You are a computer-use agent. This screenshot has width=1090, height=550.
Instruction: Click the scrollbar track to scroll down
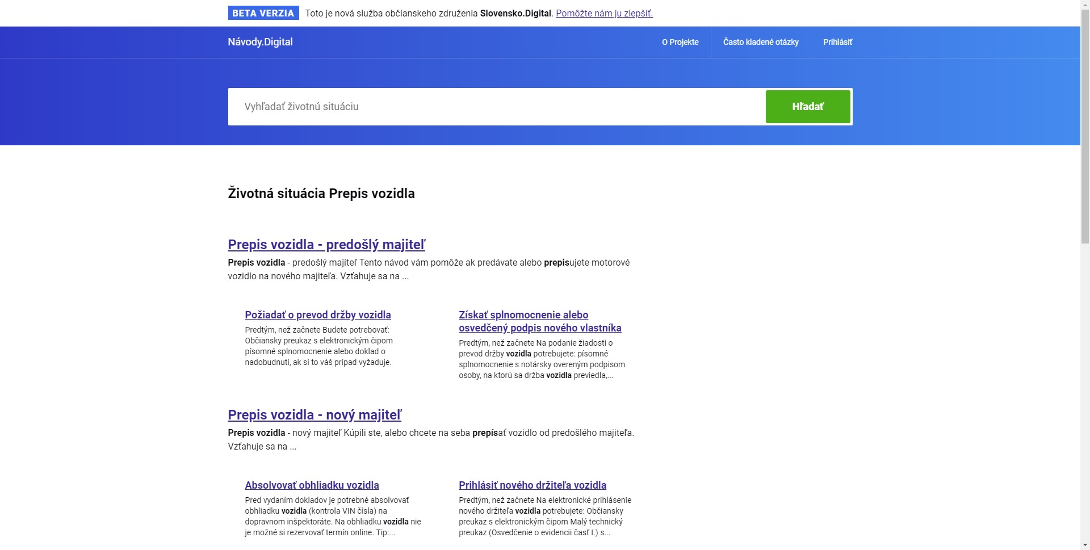pos(1085,341)
